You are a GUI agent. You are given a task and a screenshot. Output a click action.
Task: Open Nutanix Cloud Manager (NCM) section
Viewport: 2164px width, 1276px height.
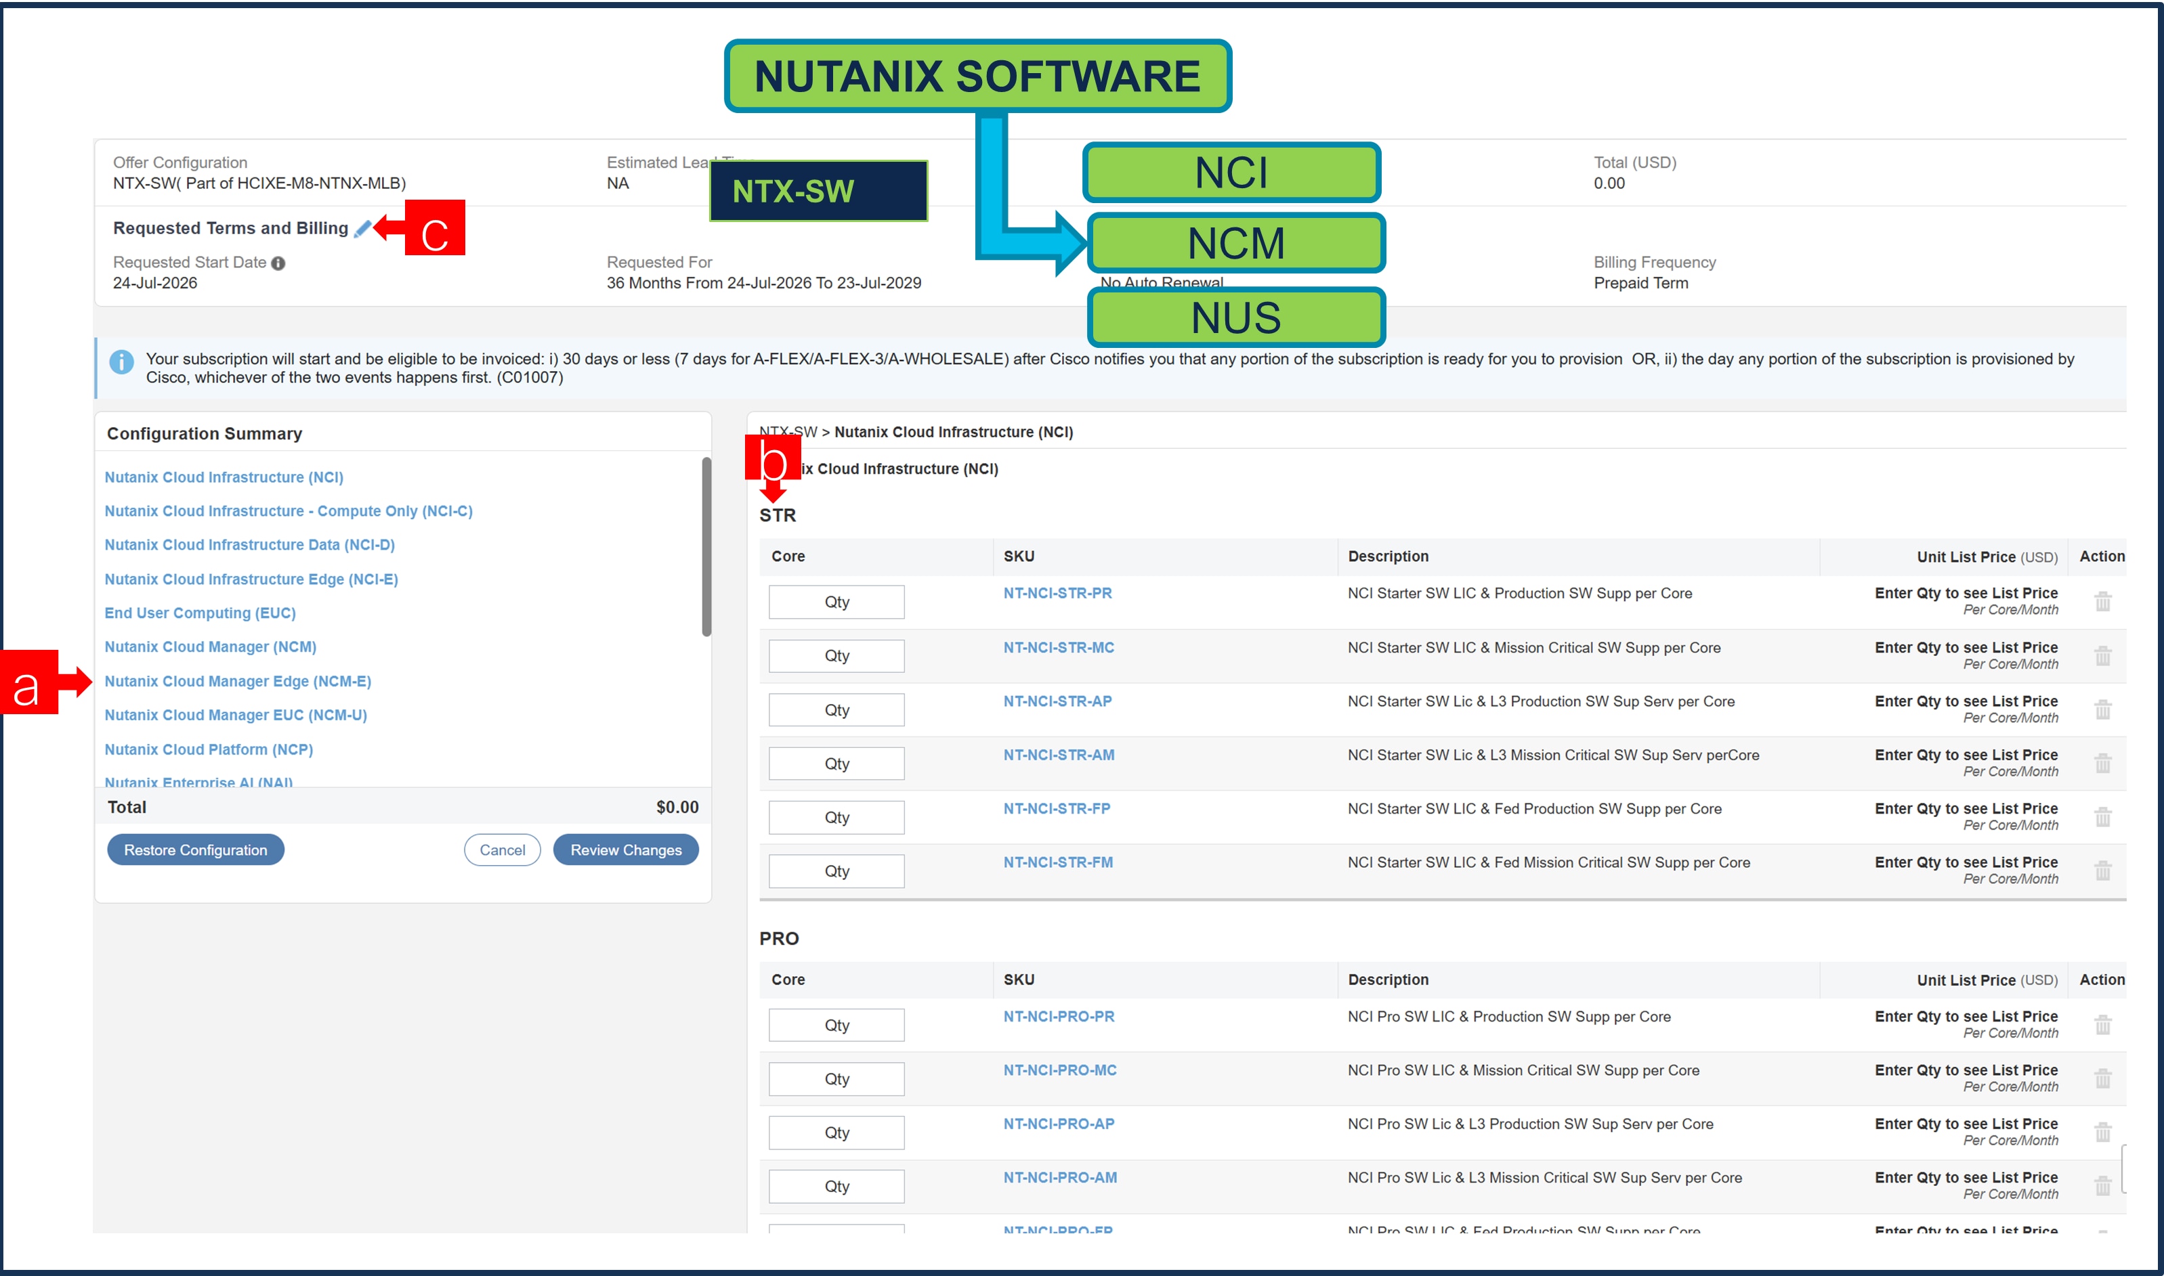(x=210, y=646)
